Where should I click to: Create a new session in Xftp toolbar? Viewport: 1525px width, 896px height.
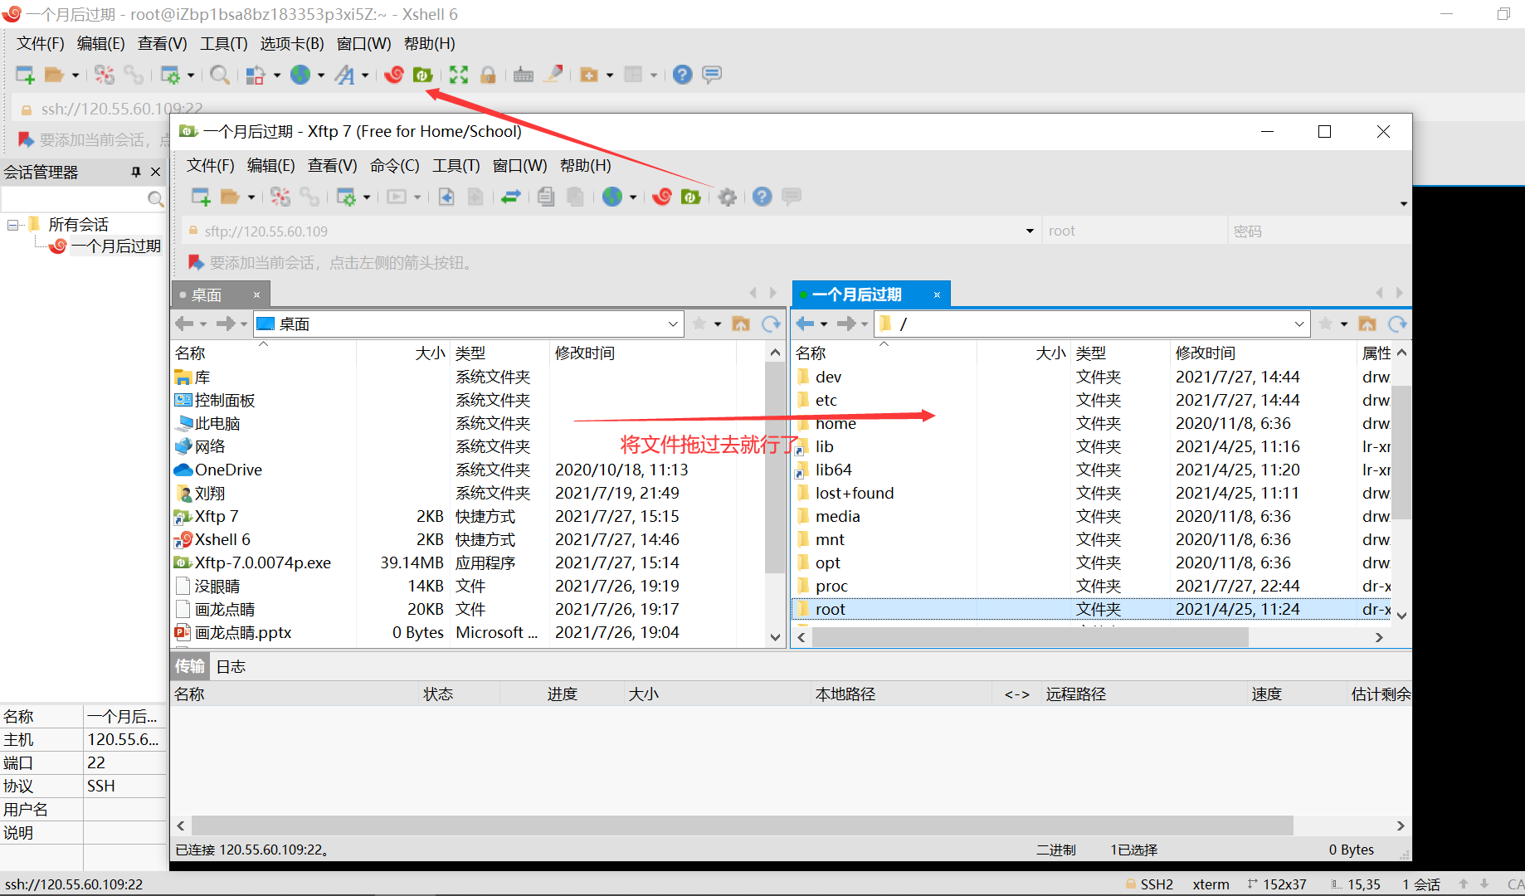[201, 197]
